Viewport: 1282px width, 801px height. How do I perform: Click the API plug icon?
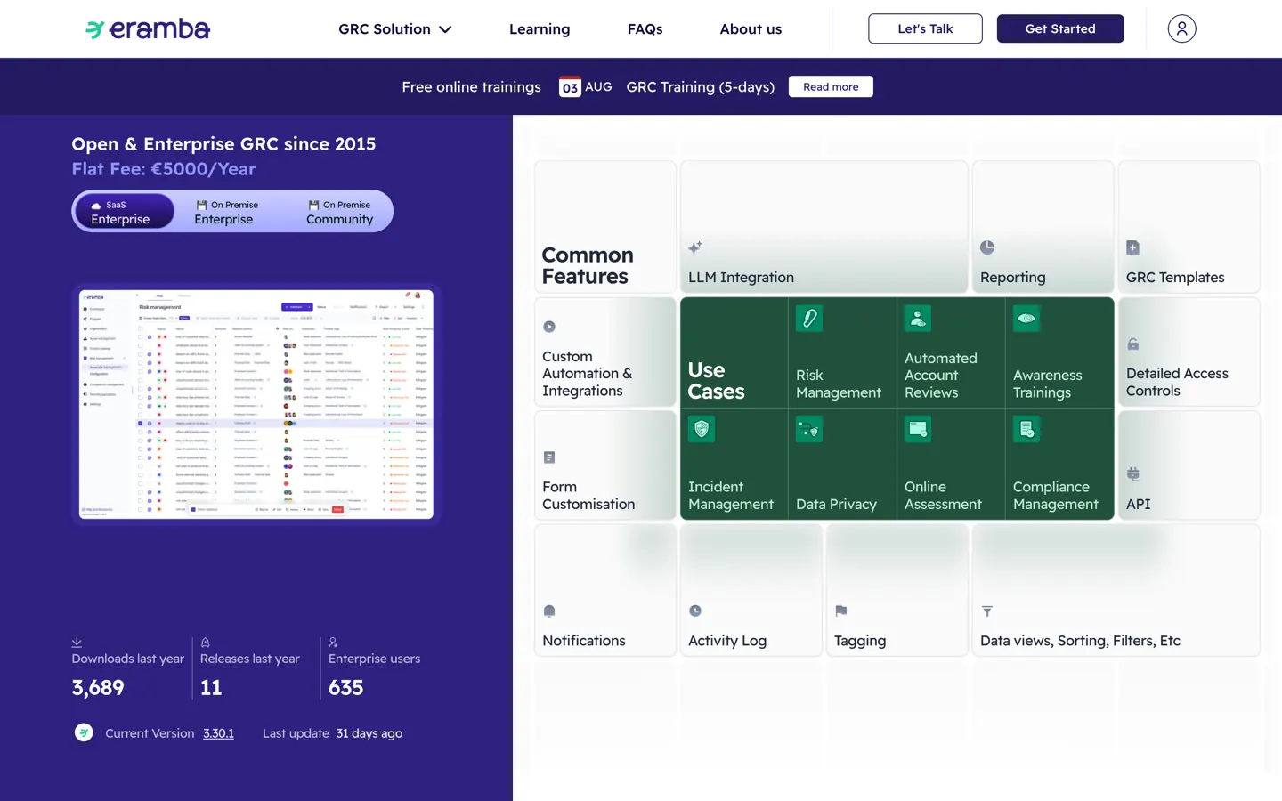tap(1132, 474)
